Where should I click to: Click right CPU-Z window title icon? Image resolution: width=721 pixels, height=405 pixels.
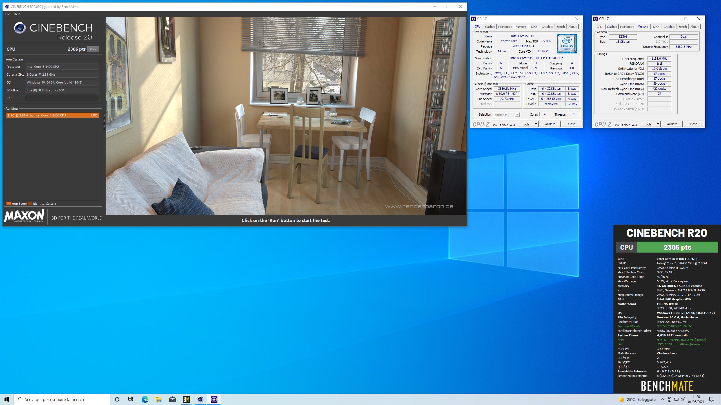coord(595,19)
